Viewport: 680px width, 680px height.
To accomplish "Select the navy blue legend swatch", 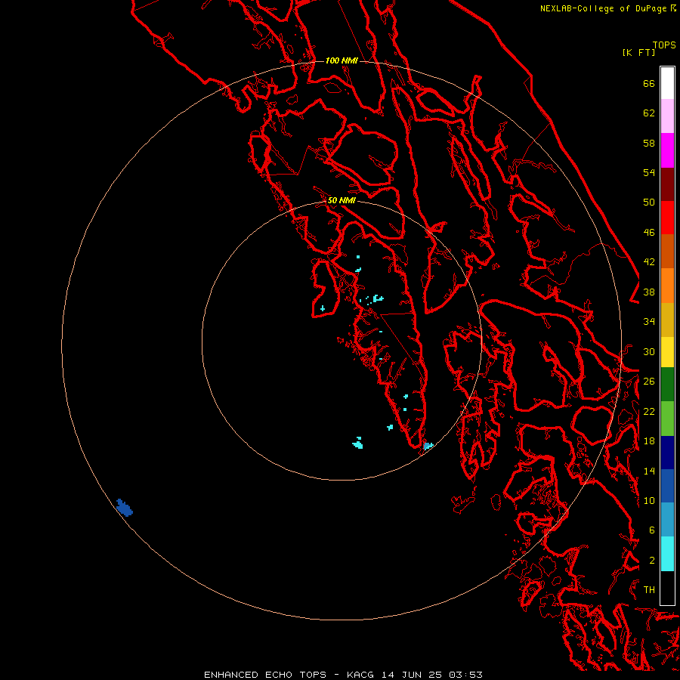I will [667, 453].
